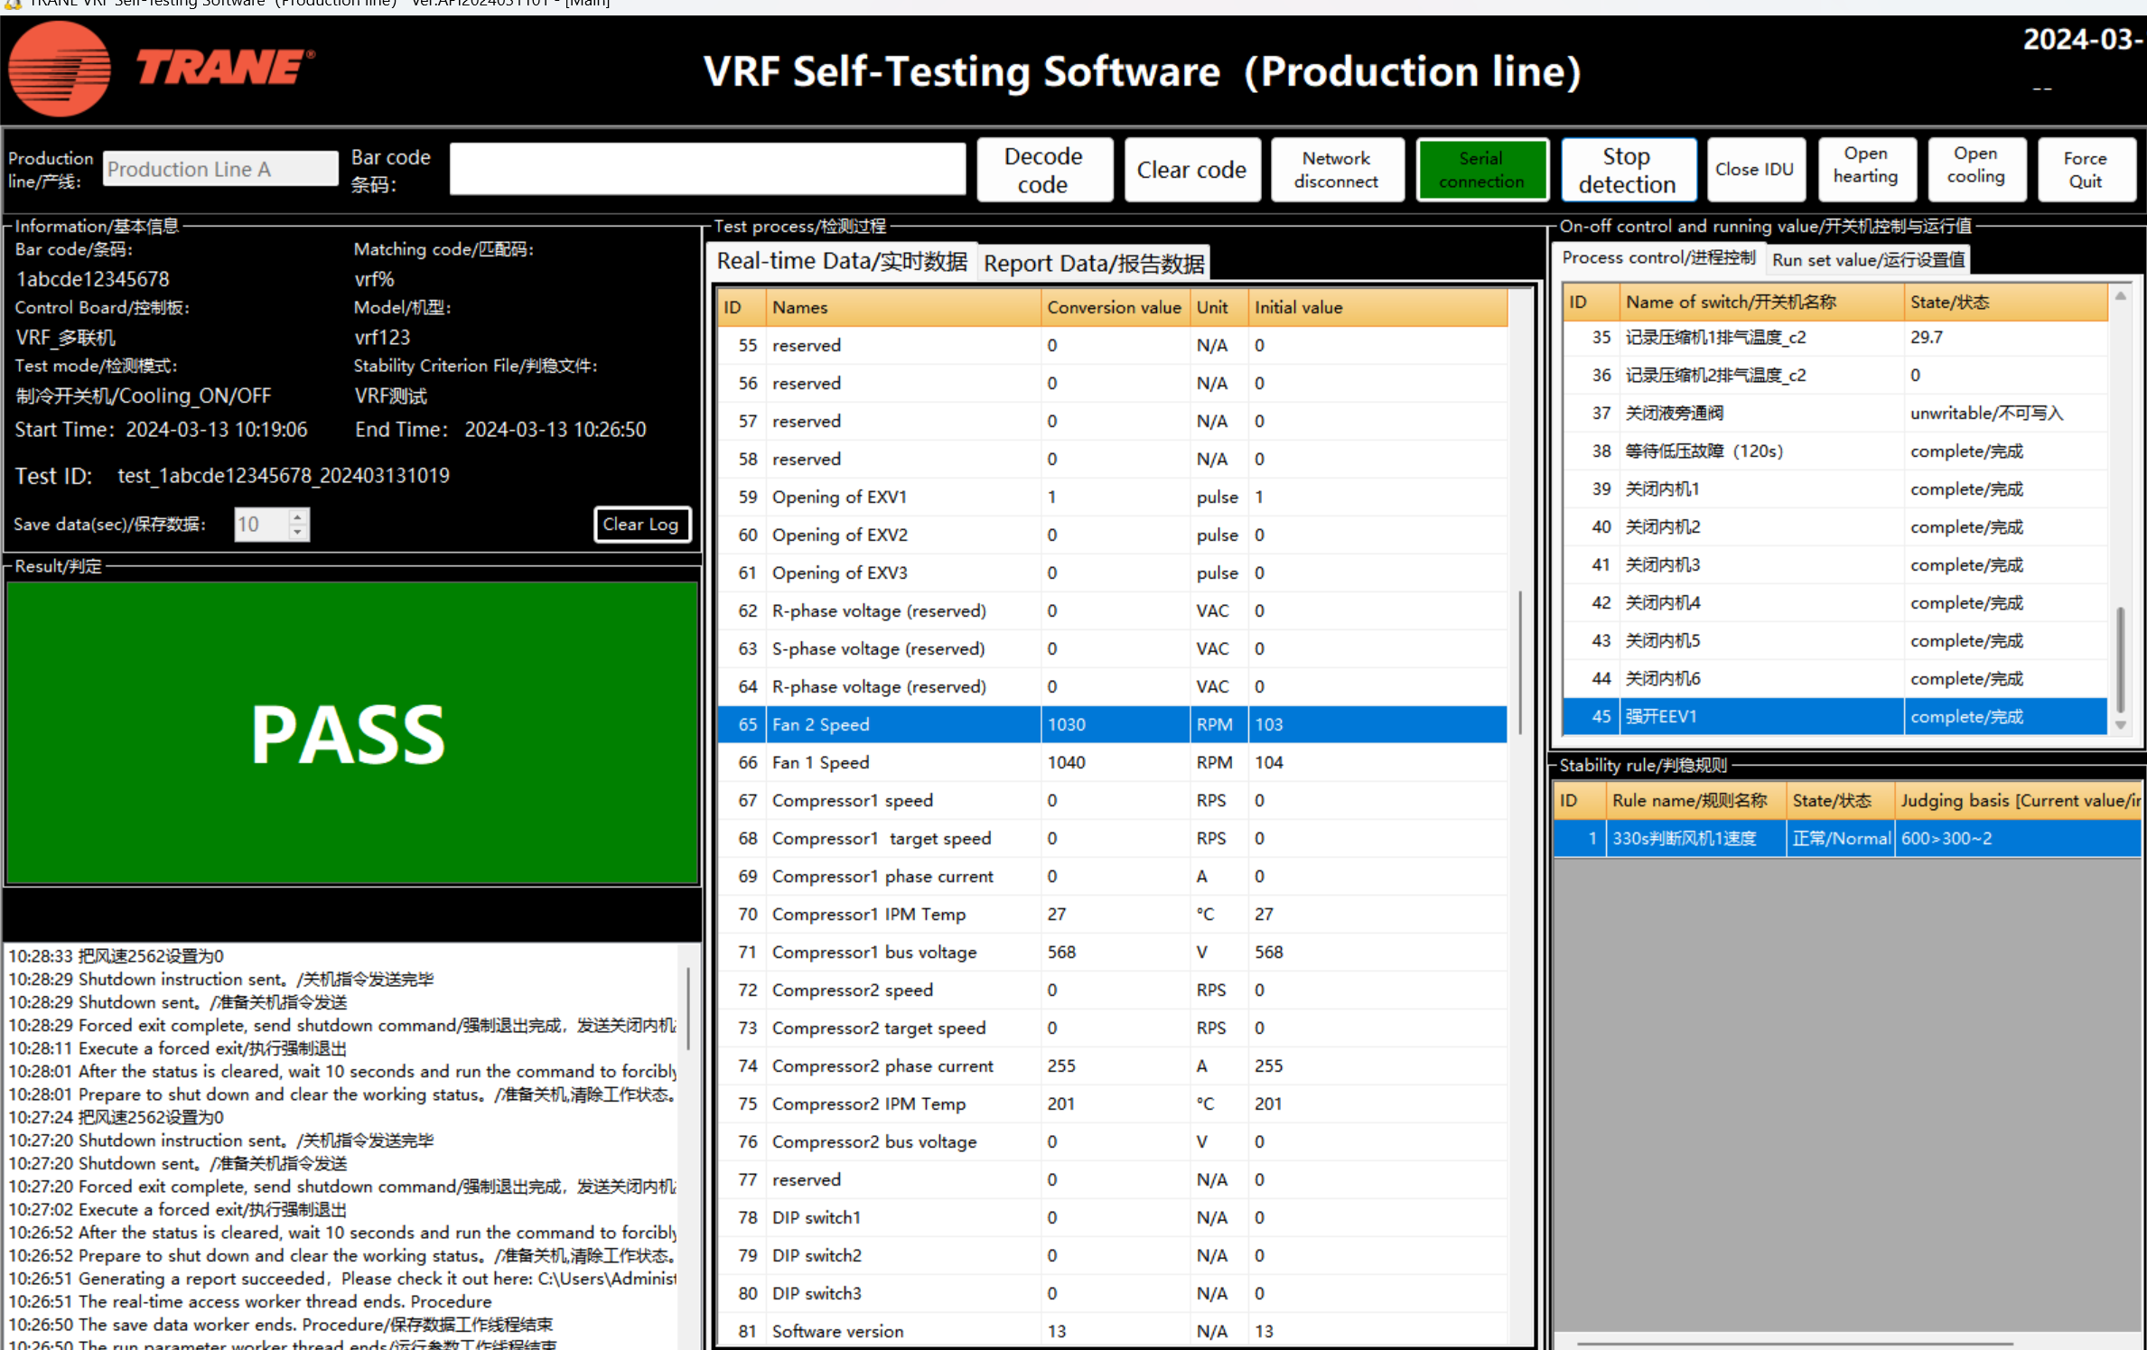Click the Open hearting button

1865,170
